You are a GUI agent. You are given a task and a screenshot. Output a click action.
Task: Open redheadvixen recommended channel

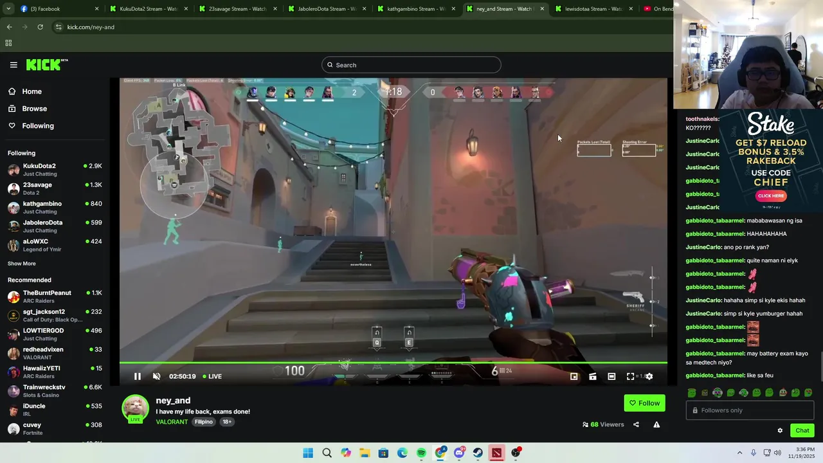coord(55,353)
